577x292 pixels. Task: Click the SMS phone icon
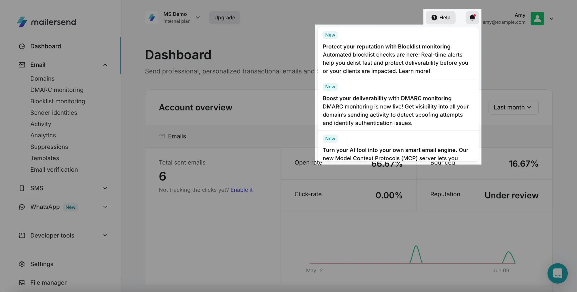(22, 188)
